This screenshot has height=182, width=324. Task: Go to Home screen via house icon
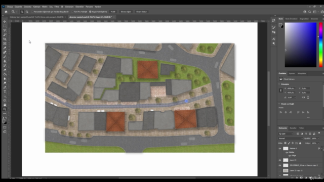(6, 12)
